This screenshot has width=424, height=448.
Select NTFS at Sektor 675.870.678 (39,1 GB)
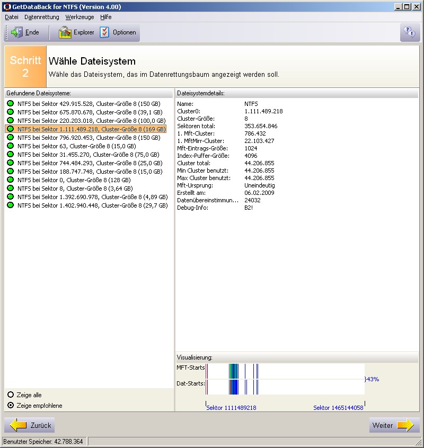[x=90, y=112]
